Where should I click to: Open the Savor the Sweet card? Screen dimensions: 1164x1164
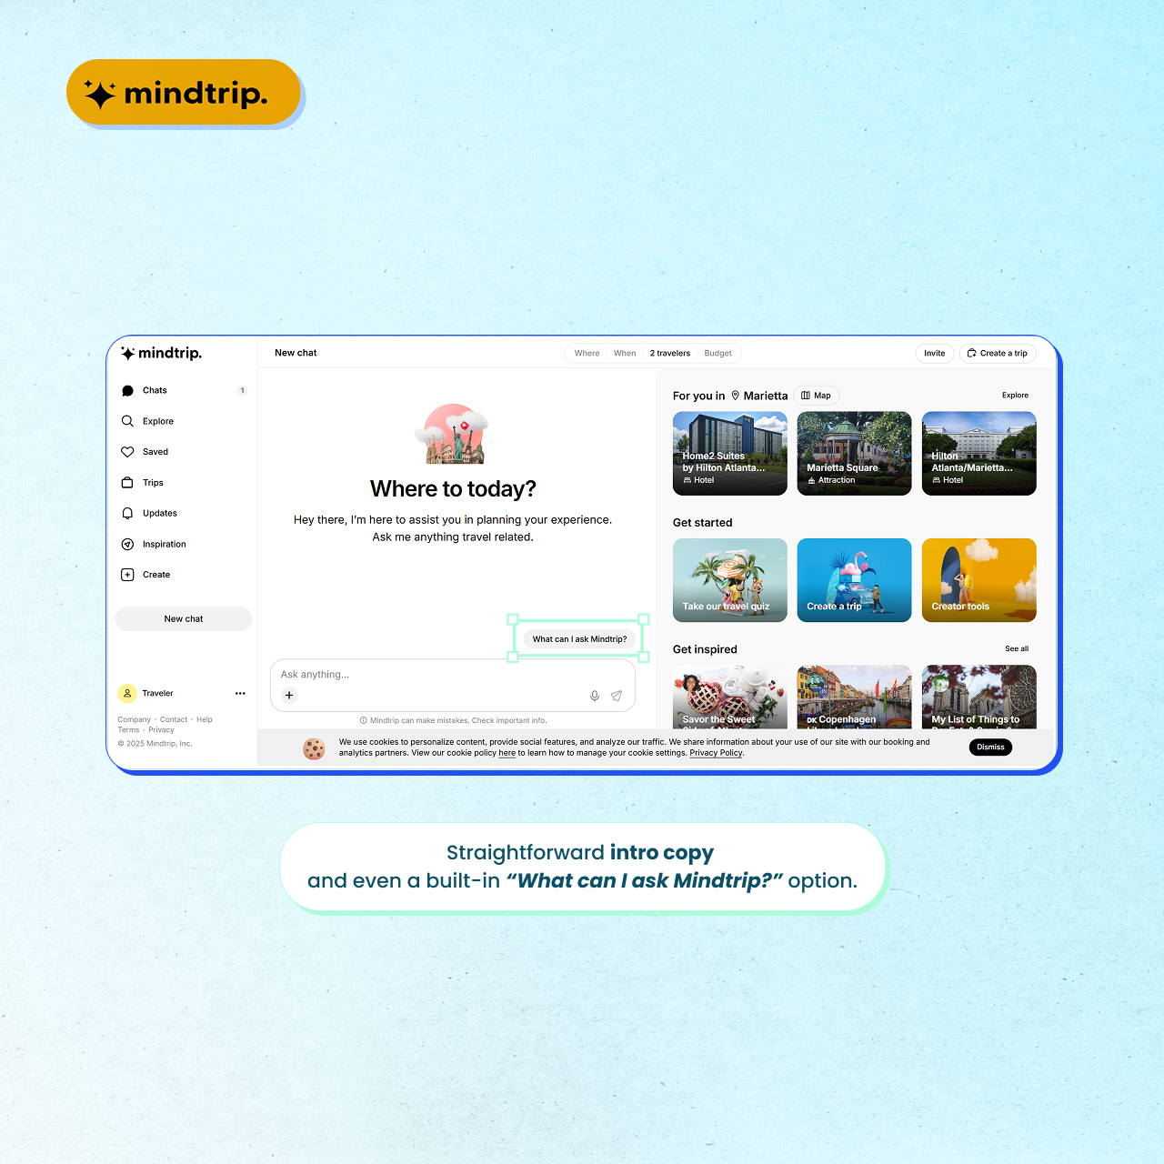point(730,697)
